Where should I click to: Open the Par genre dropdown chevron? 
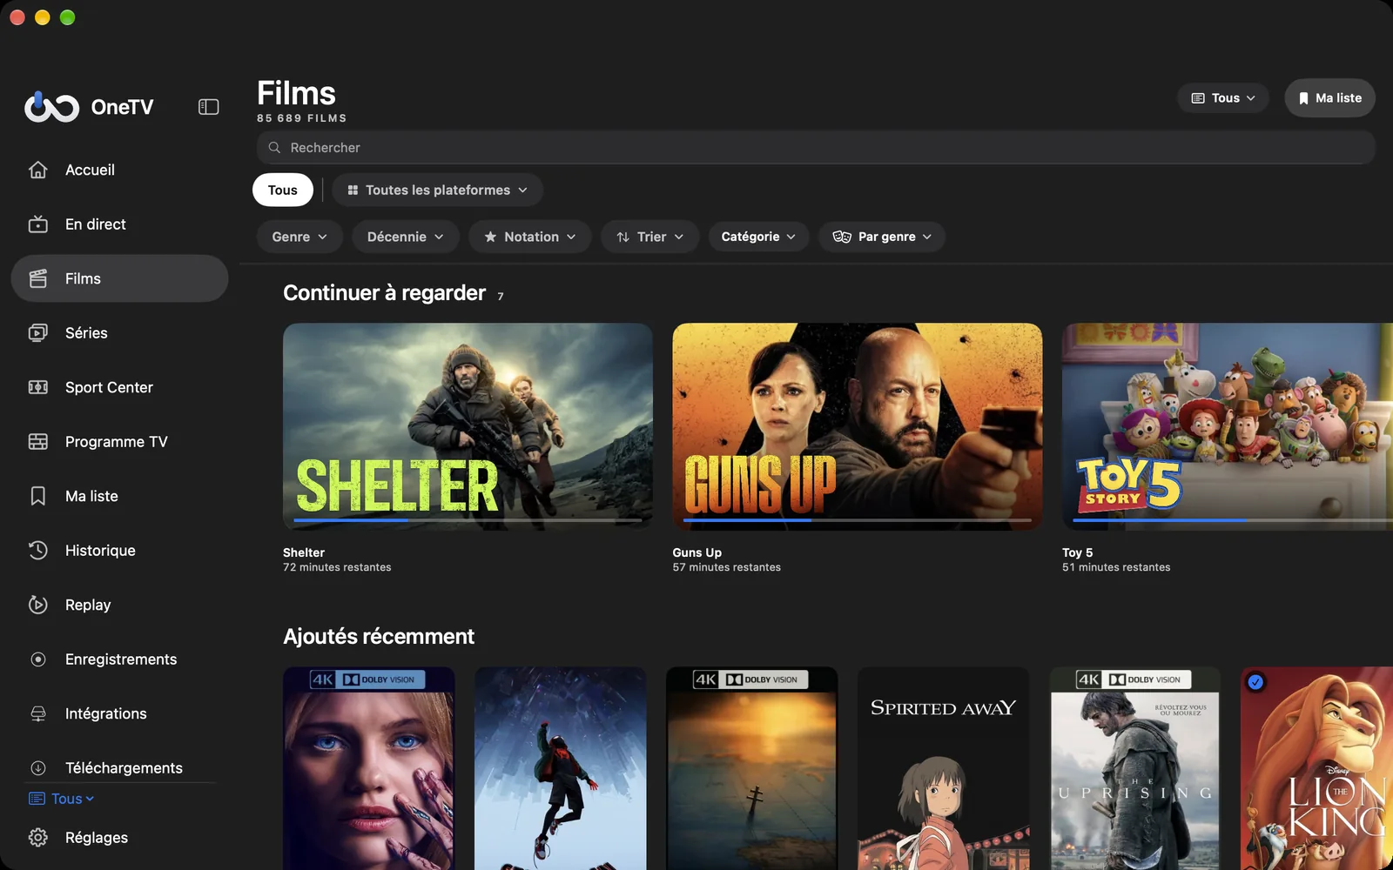[x=927, y=237]
